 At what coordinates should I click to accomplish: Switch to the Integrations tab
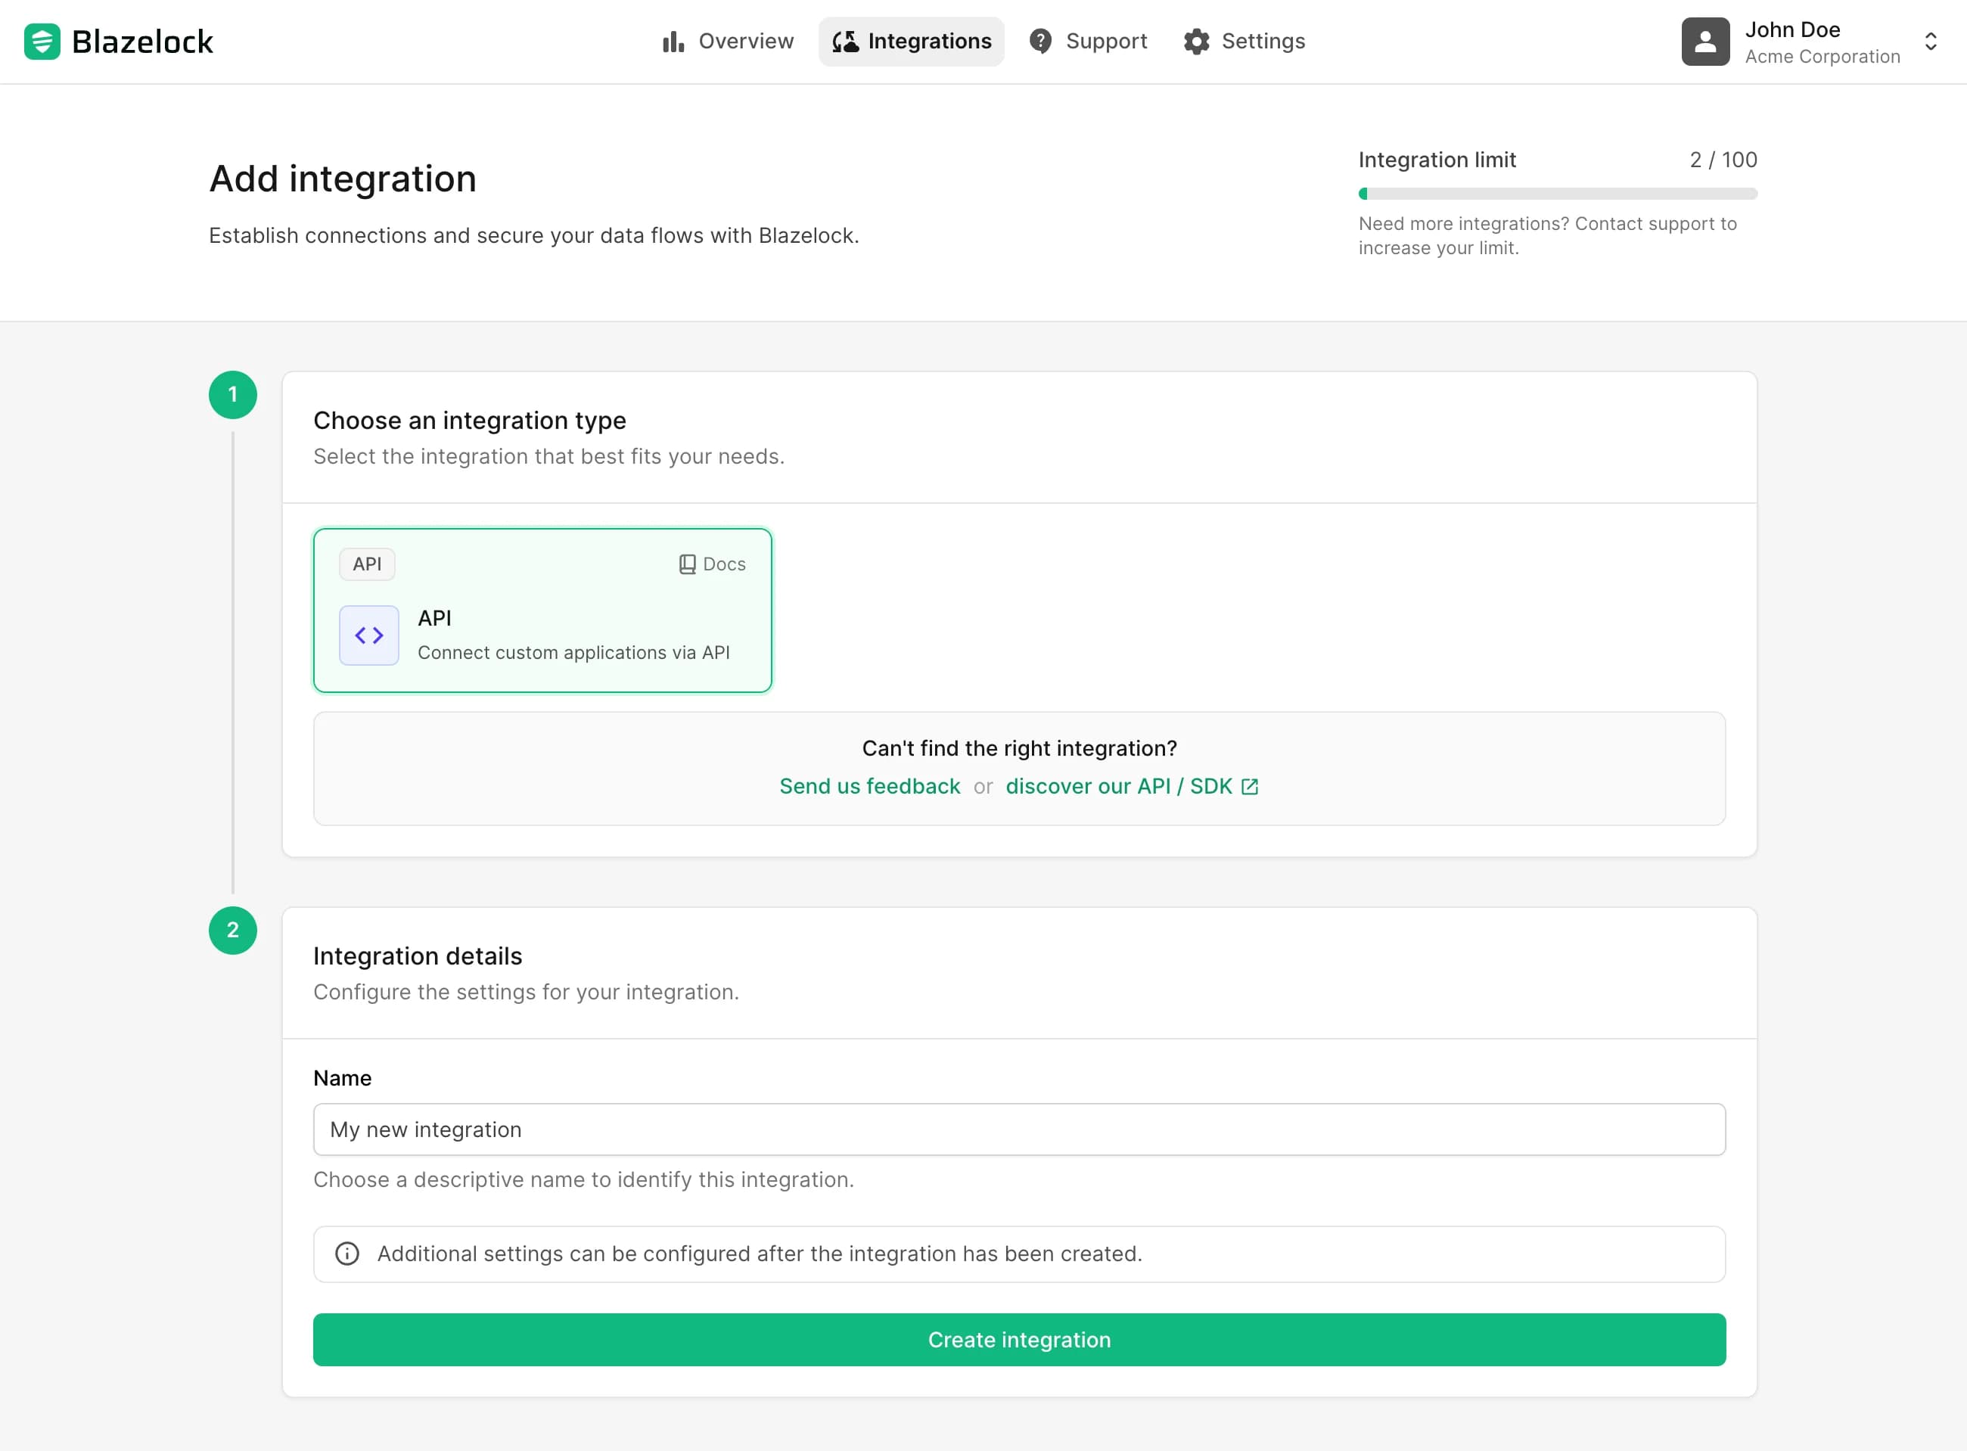click(x=911, y=42)
